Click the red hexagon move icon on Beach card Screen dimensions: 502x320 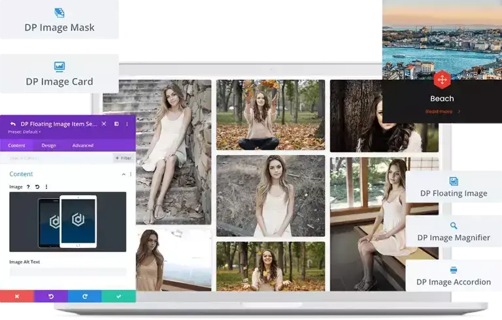click(442, 79)
